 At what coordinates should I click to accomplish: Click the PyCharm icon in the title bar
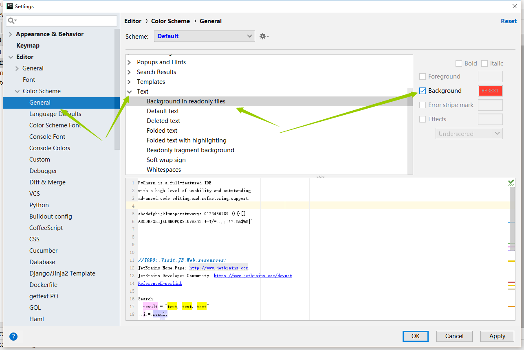(9, 6)
